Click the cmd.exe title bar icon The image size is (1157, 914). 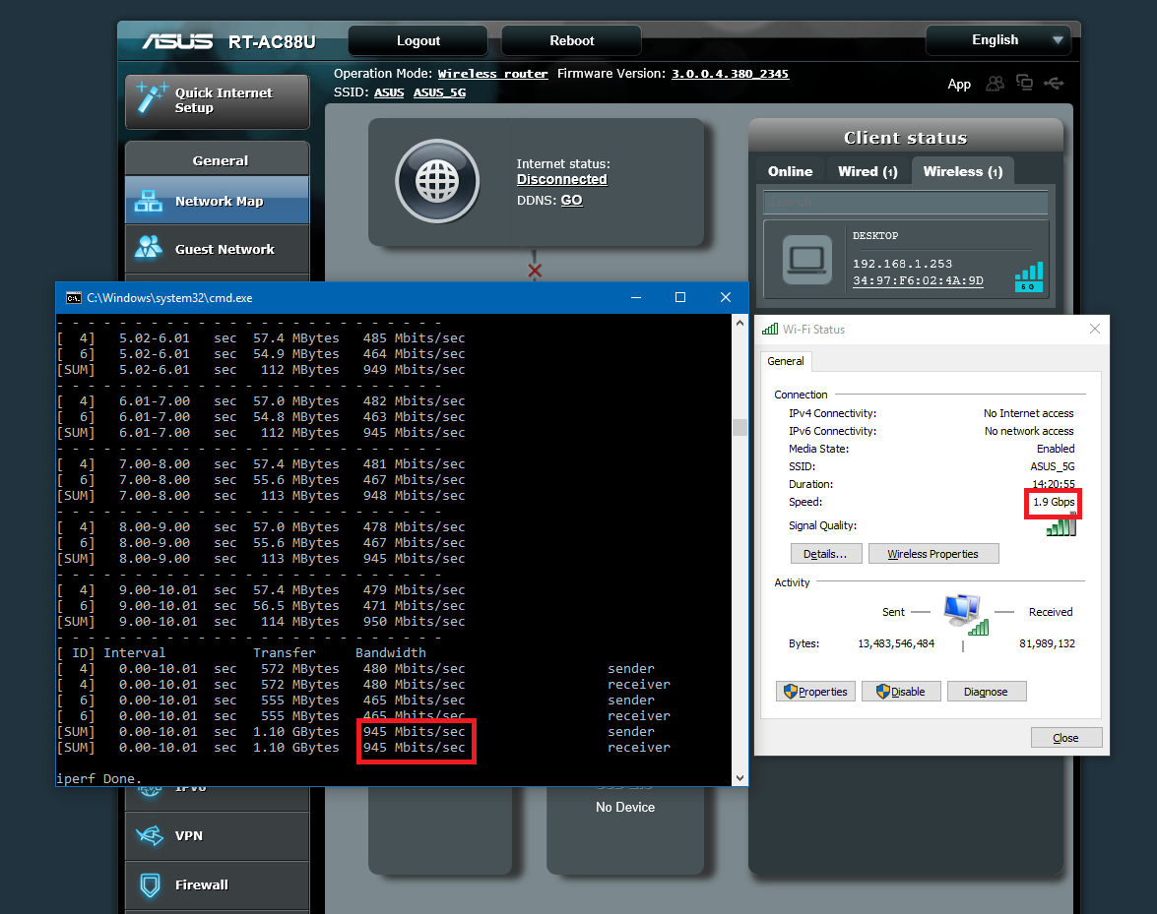[x=74, y=297]
